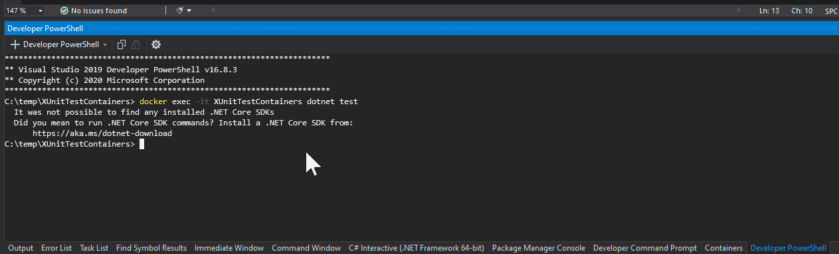Expand the Developer PowerShell profile dropdown arrow
Screen dimensions: 839x254
point(105,44)
